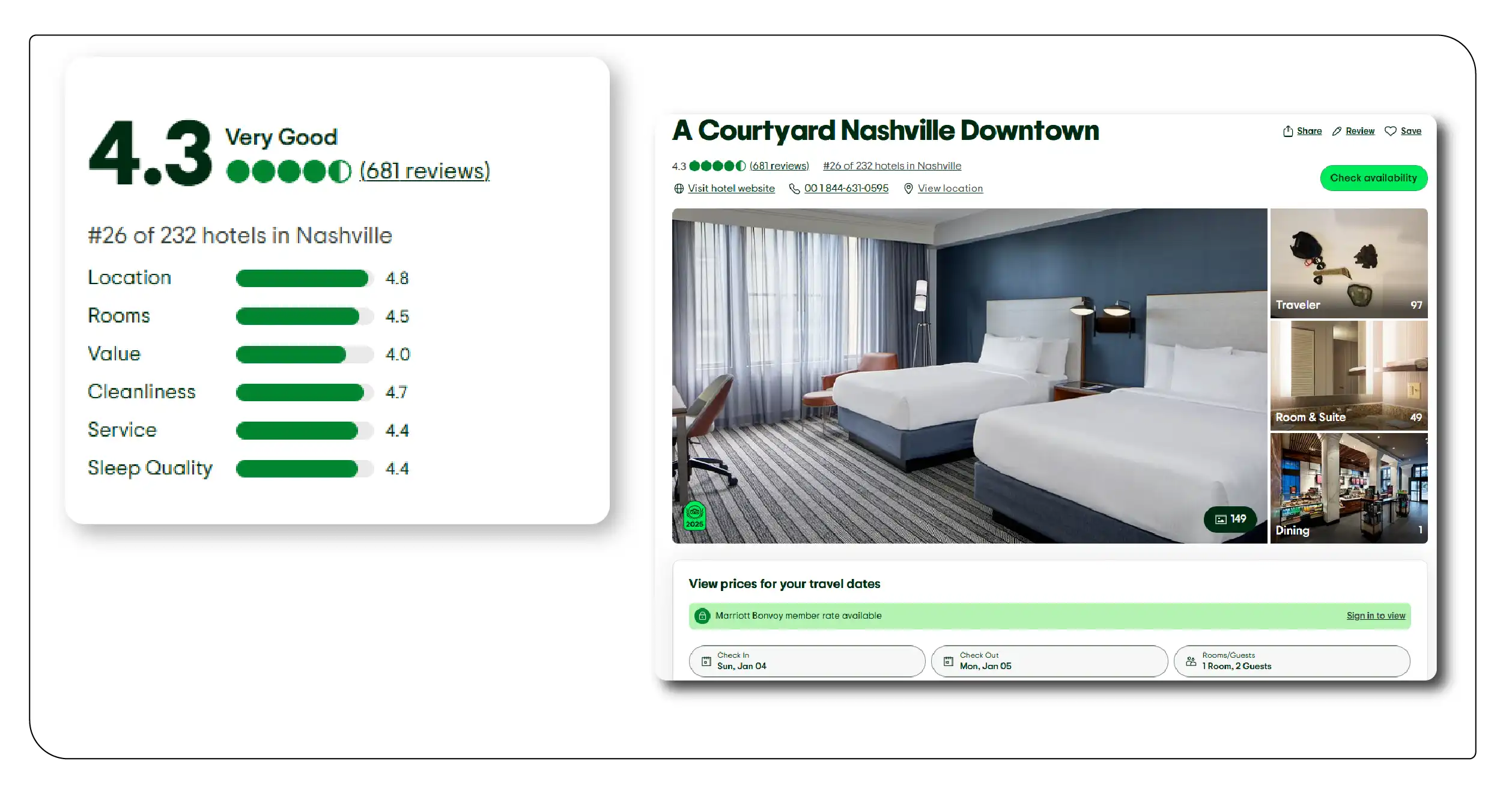This screenshot has height=794, width=1506.
Task: Click the Review pencil icon
Action: [x=1337, y=131]
